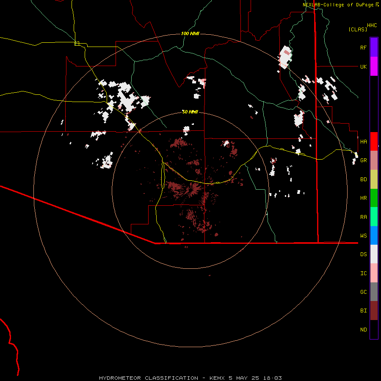Click the HR green legend swatch

(374, 198)
